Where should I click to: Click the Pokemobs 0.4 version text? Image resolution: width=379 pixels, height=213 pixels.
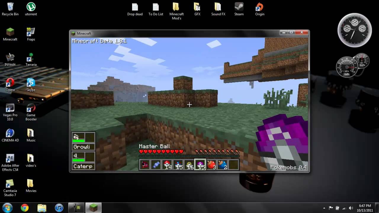[288, 167]
